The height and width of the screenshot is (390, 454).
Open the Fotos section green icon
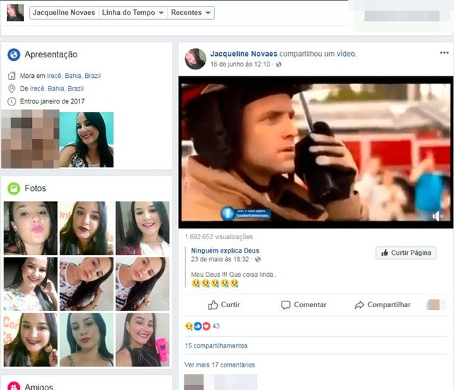click(x=13, y=188)
